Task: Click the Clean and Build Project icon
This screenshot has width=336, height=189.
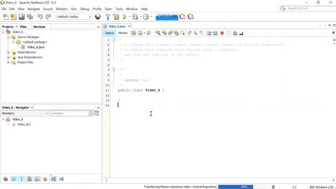Action: [x=116, y=17]
